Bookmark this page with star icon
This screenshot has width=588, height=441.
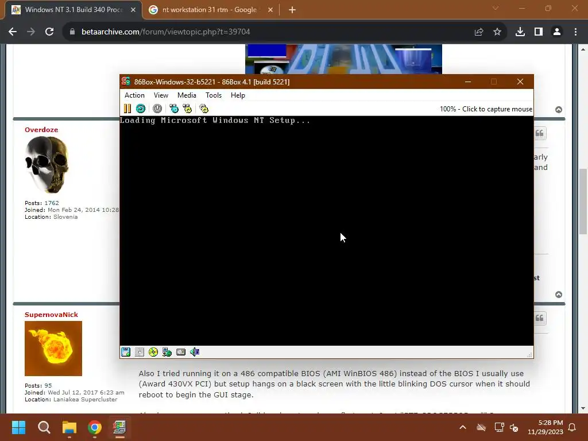click(497, 32)
